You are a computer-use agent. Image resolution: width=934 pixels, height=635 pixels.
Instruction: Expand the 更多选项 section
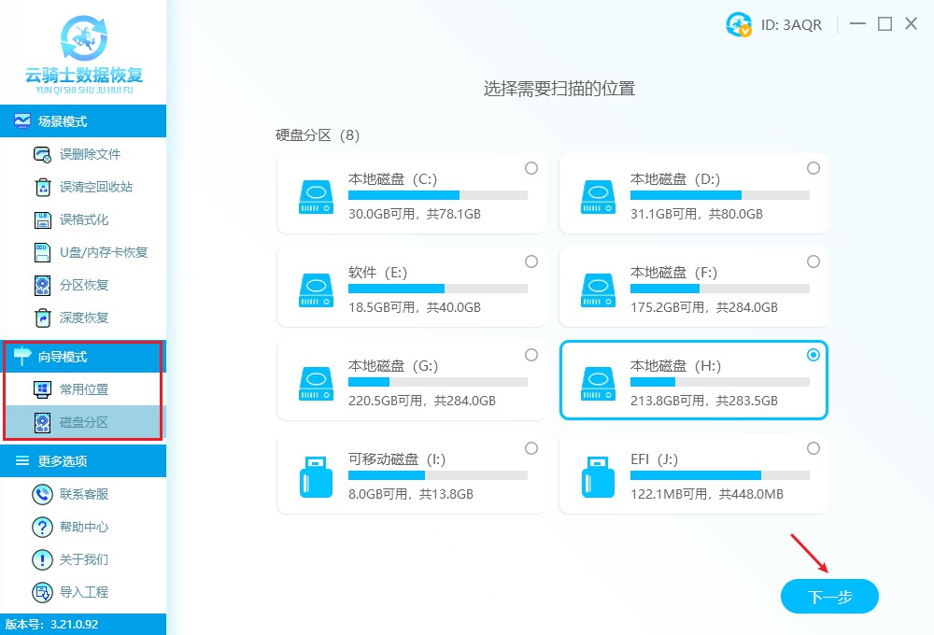62,460
